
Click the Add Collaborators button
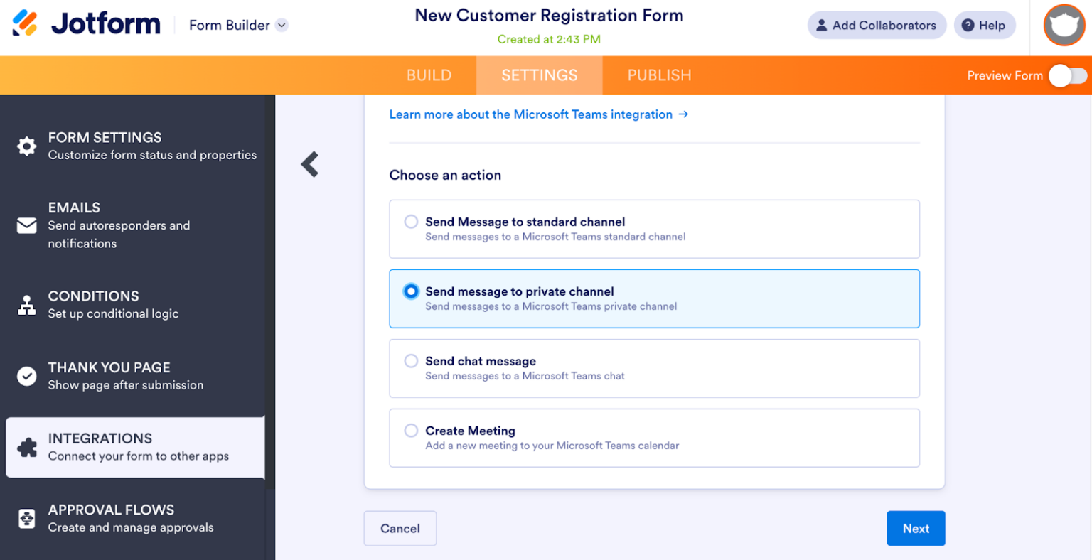click(877, 25)
